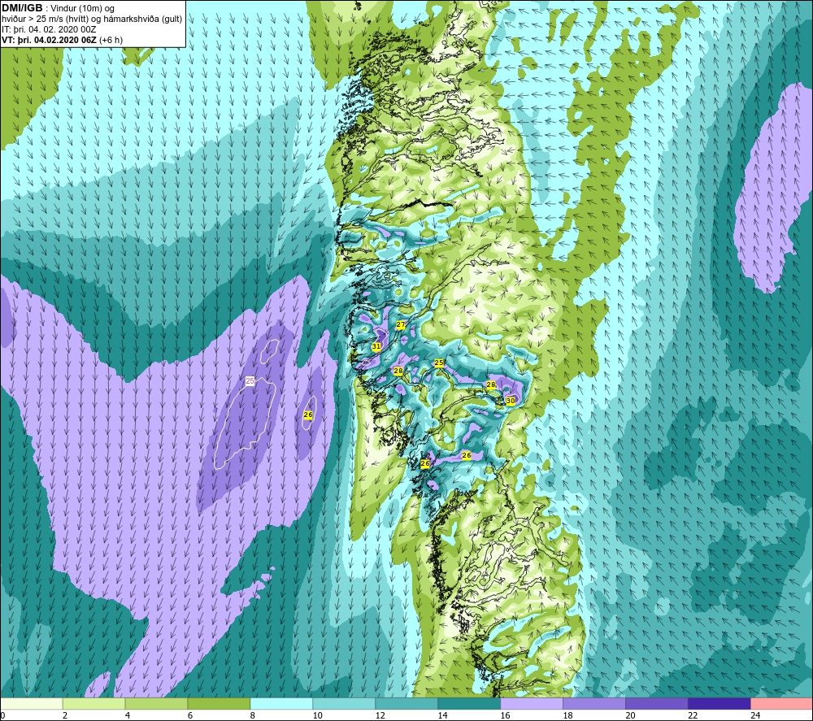The image size is (813, 721).
Task: Click the '24' legend scale label
Action: pos(755,715)
